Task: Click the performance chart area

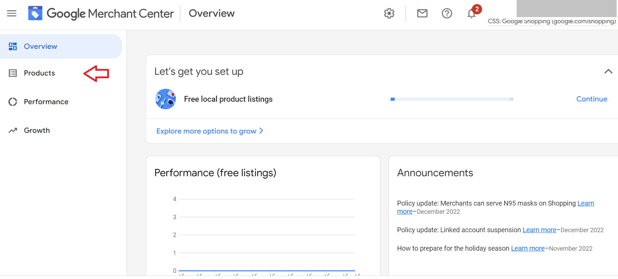Action: tap(266, 235)
